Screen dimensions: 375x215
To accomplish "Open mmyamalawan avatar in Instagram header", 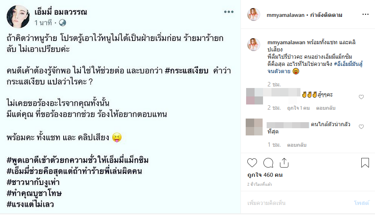I will [x=254, y=15].
